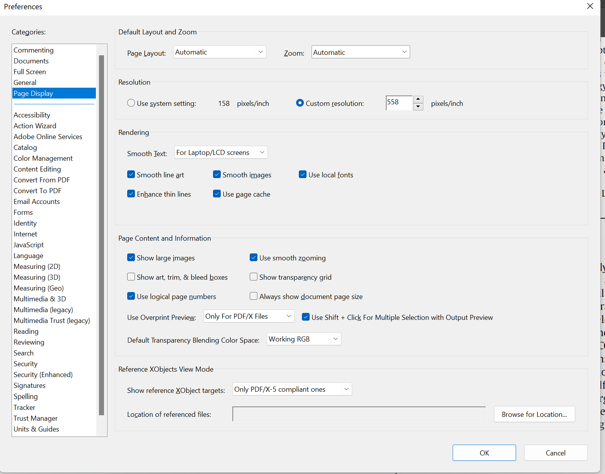605x474 pixels.
Task: Toggle Always show document page size
Action: point(254,296)
